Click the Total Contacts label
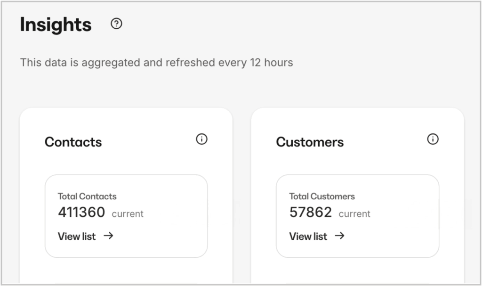 (87, 196)
